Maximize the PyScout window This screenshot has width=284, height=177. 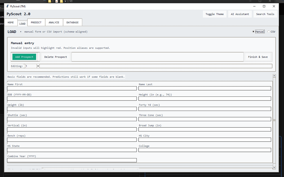[264, 6]
